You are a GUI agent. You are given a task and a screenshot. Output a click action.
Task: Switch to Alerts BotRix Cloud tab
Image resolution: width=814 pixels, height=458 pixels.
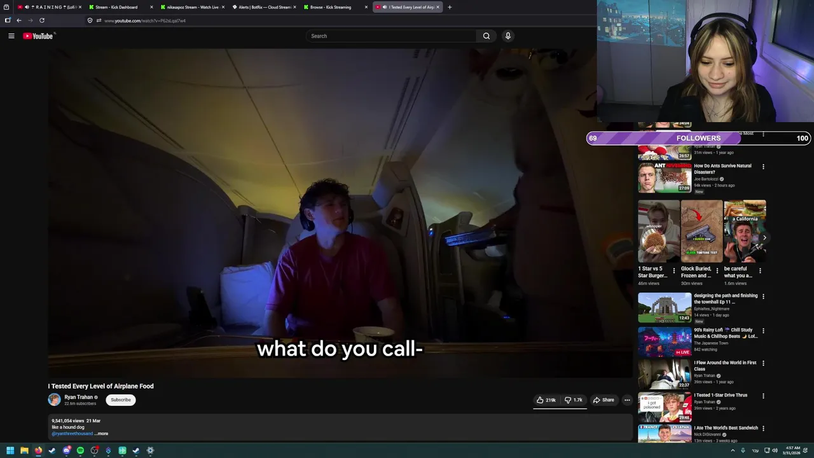pos(263,7)
